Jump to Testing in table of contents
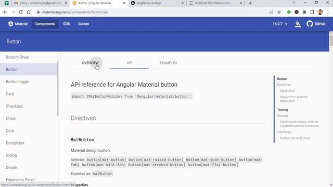This screenshot has height=187, width=333. (x=283, y=110)
